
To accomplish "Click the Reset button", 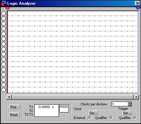I will point(15,114).
